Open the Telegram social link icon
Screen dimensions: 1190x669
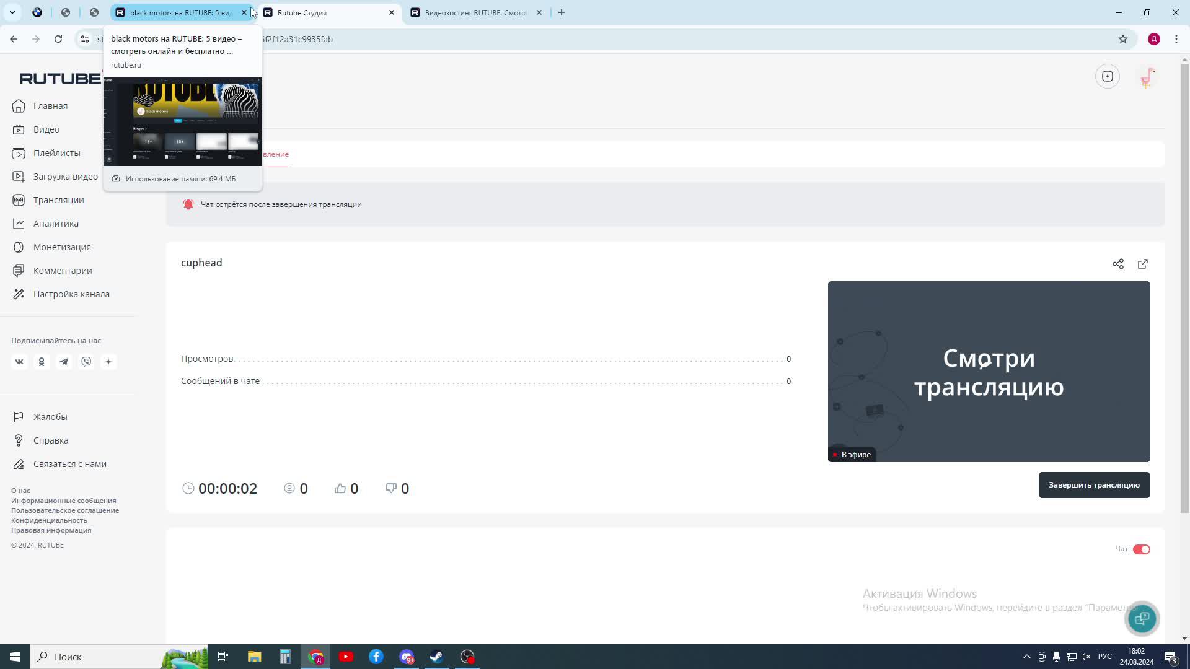tap(64, 362)
